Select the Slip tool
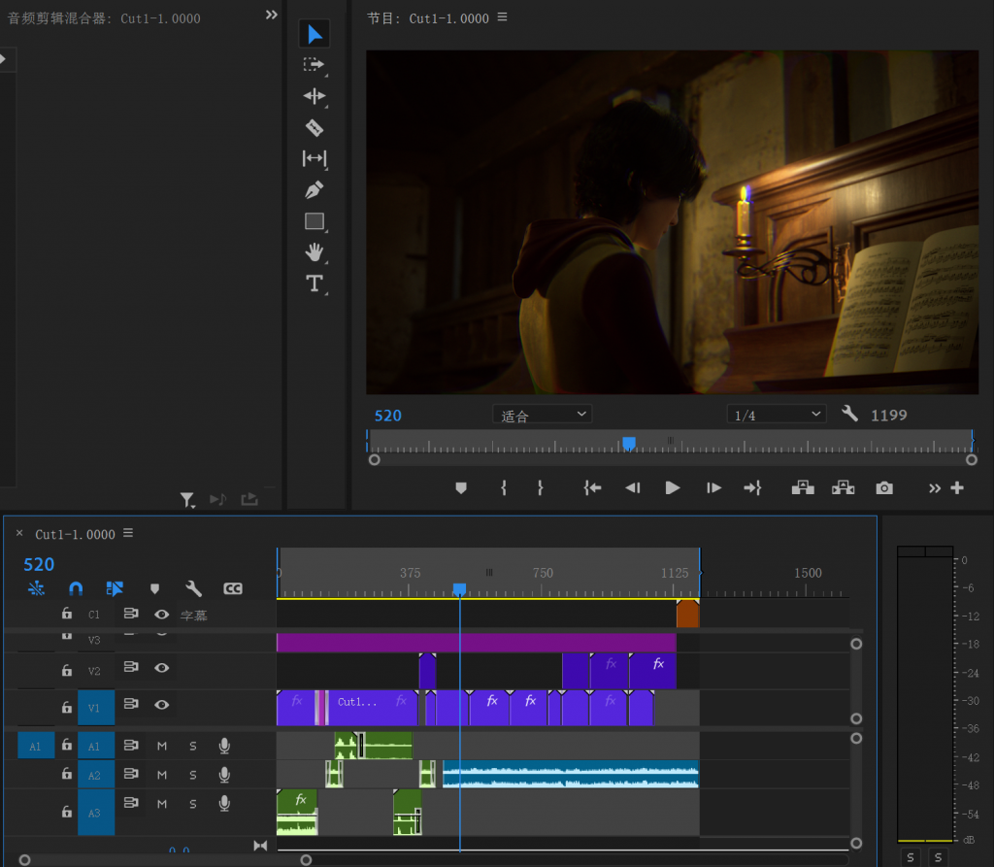Screen dimensions: 994x867 point(315,158)
